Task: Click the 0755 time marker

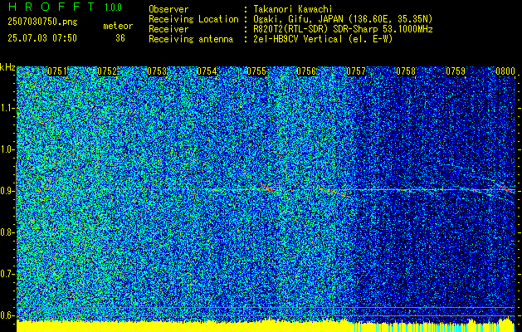Action: pos(256,71)
